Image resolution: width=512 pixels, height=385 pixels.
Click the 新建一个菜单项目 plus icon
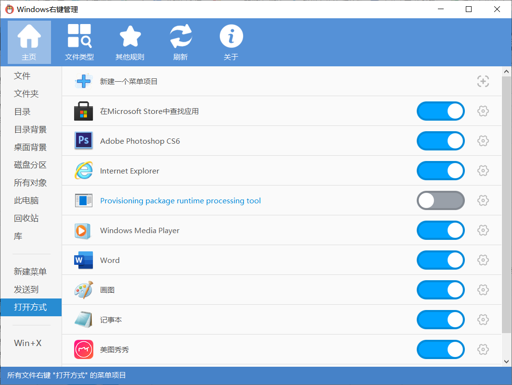click(83, 81)
